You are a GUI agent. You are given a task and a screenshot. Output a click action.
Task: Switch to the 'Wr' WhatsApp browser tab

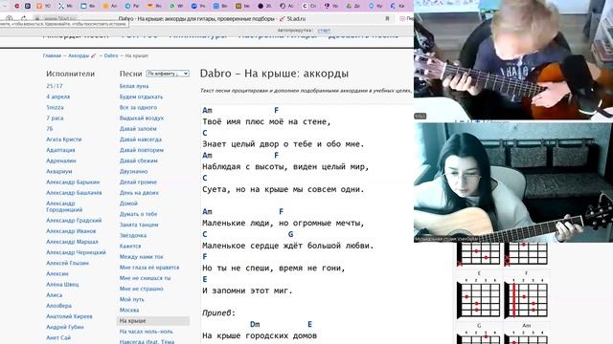(176, 6)
